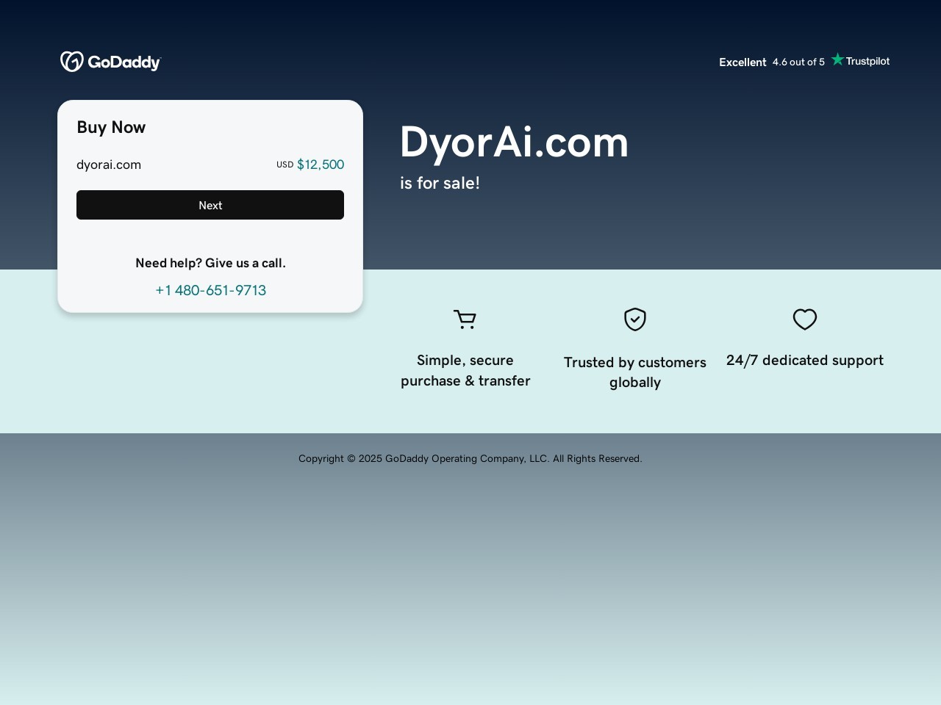Click the 4.6 out of 5 score
Image resolution: width=941 pixels, height=705 pixels.
coord(798,62)
